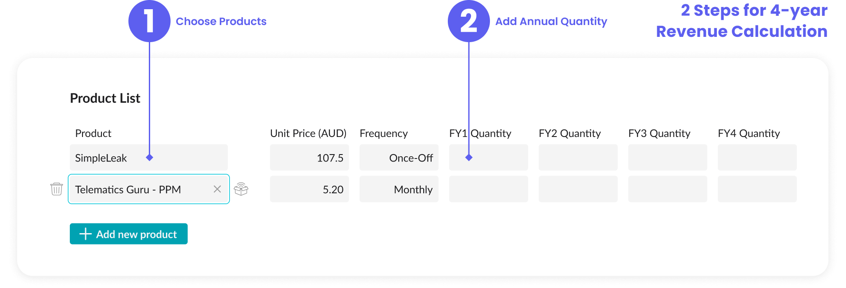Open the product box icon beside Telematics Guru
Image resolution: width=846 pixels, height=288 pixels.
coord(241,189)
